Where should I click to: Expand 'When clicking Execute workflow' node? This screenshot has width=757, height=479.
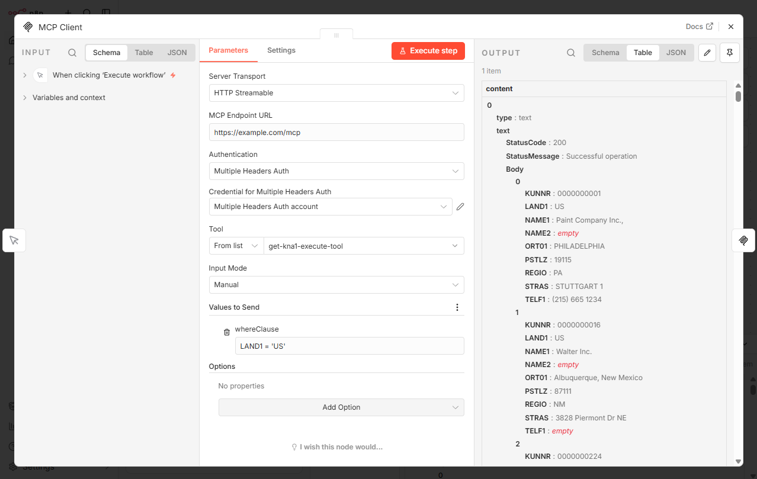[25, 75]
